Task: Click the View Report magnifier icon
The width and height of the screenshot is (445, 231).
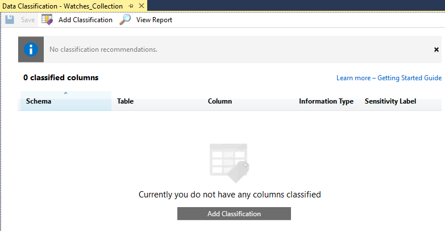Action: point(125,19)
